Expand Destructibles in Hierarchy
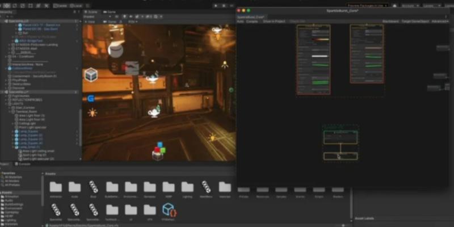This screenshot has width=454, height=227. tap(6, 84)
